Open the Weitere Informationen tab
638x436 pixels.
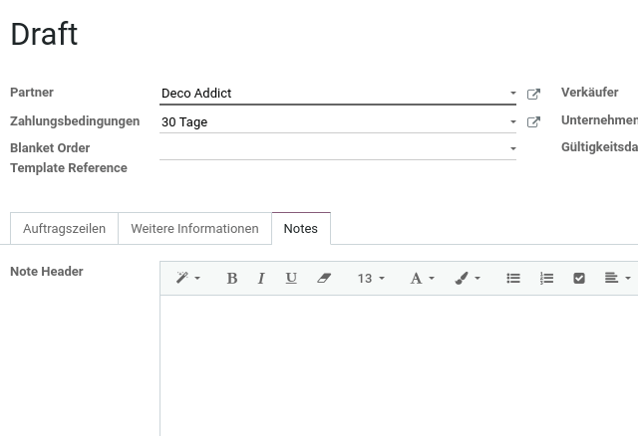click(195, 228)
